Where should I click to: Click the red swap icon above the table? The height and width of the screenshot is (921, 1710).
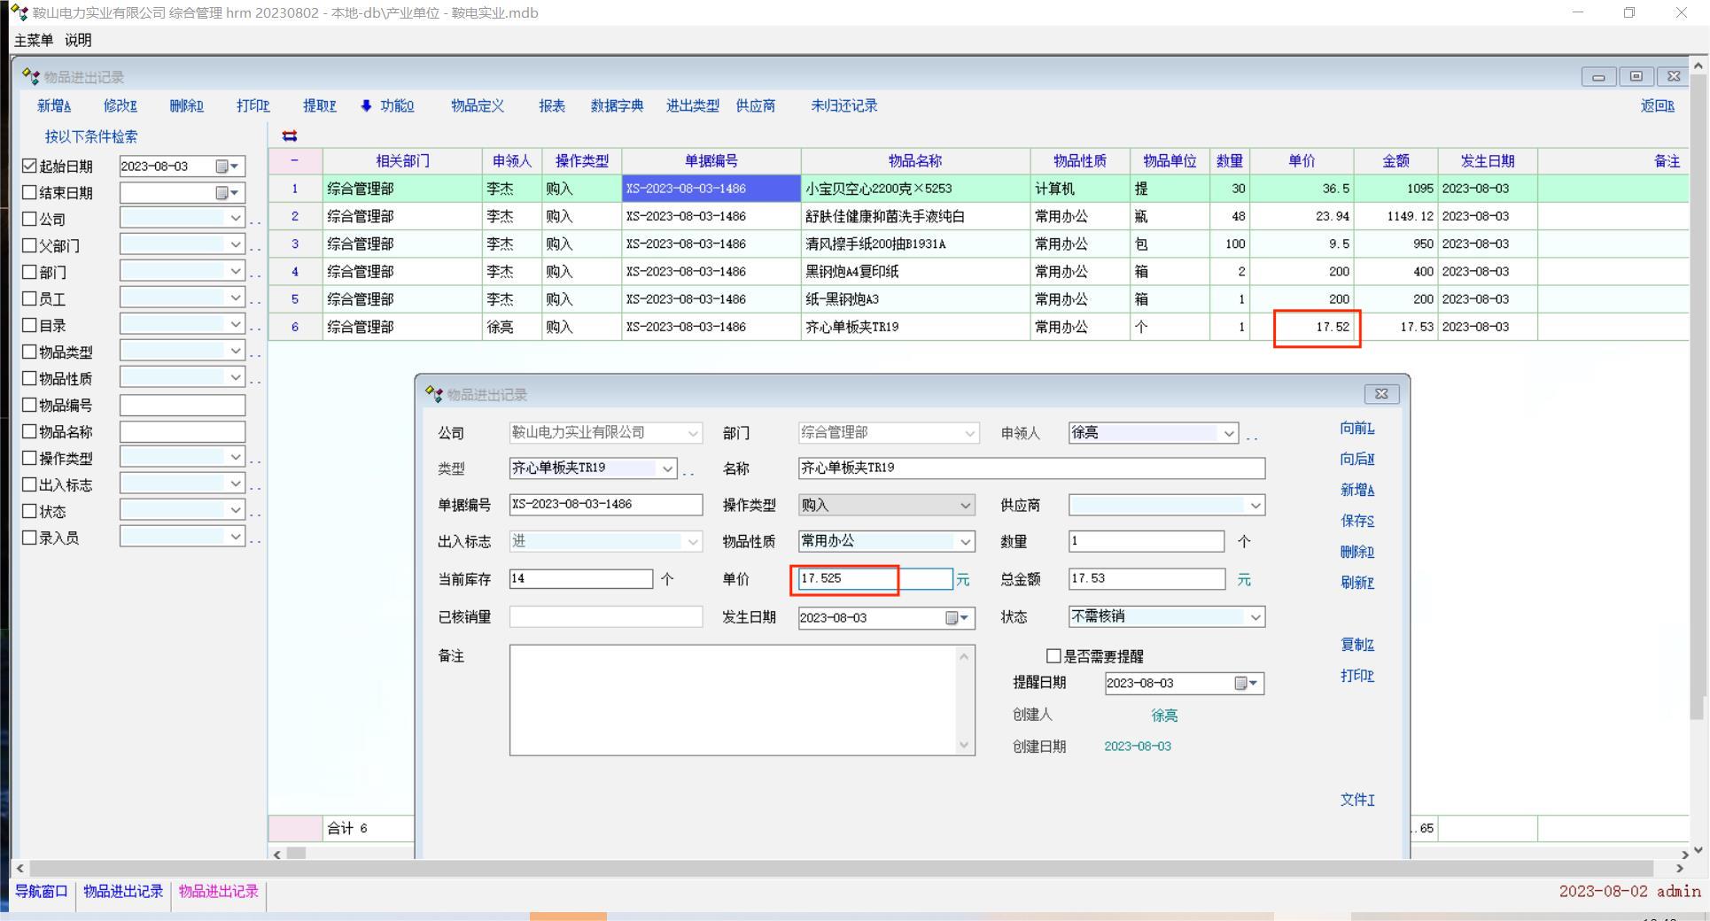click(290, 135)
